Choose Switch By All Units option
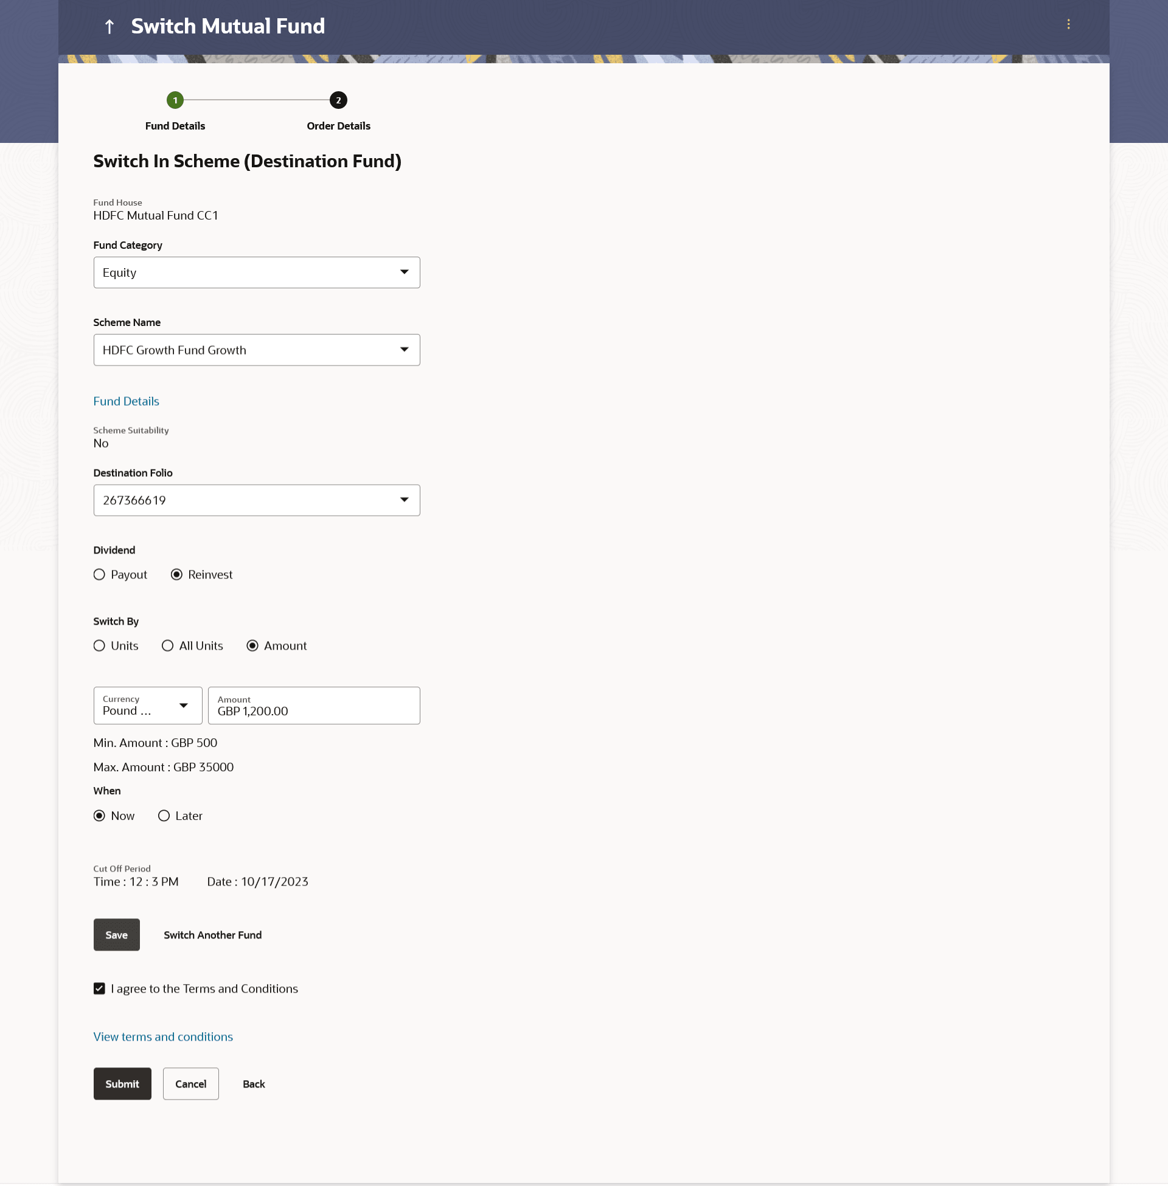This screenshot has width=1168, height=1186. click(167, 646)
